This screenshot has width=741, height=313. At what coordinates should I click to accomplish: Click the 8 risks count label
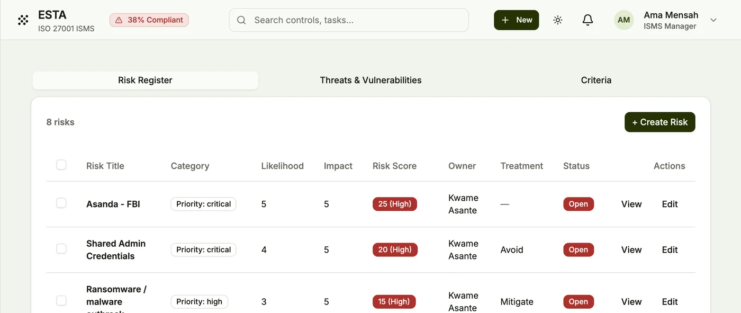coord(60,122)
